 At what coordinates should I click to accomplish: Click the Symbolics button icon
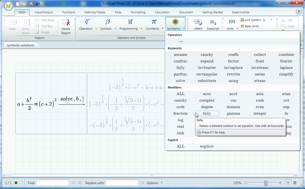(x=175, y=22)
